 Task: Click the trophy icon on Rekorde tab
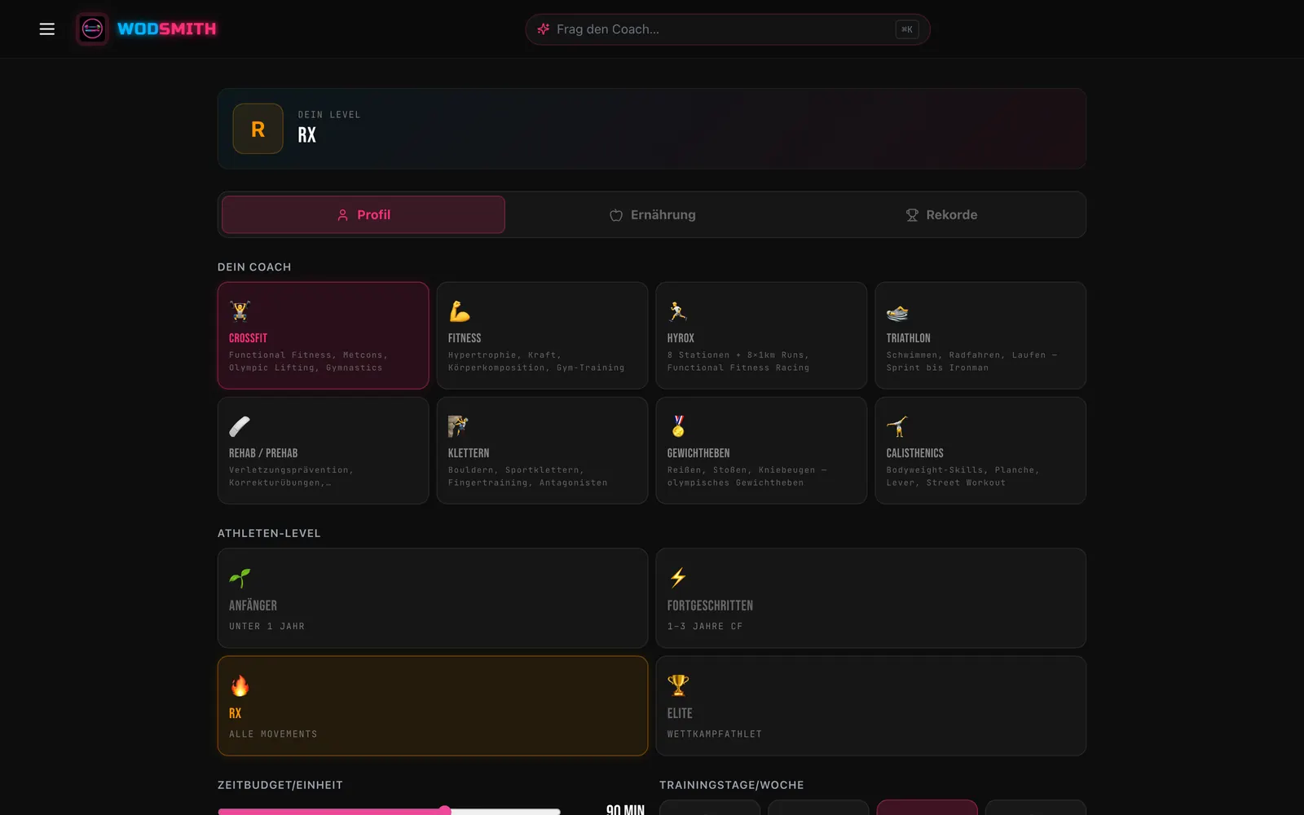click(912, 215)
